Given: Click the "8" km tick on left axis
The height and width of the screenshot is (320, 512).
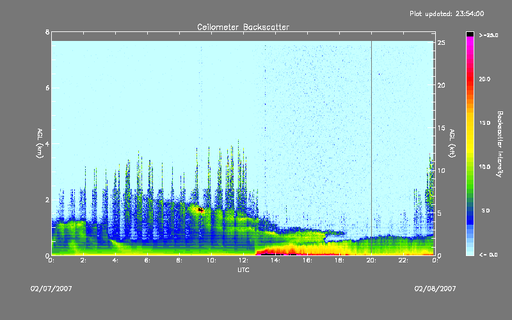Looking at the screenshot, I should point(47,32).
